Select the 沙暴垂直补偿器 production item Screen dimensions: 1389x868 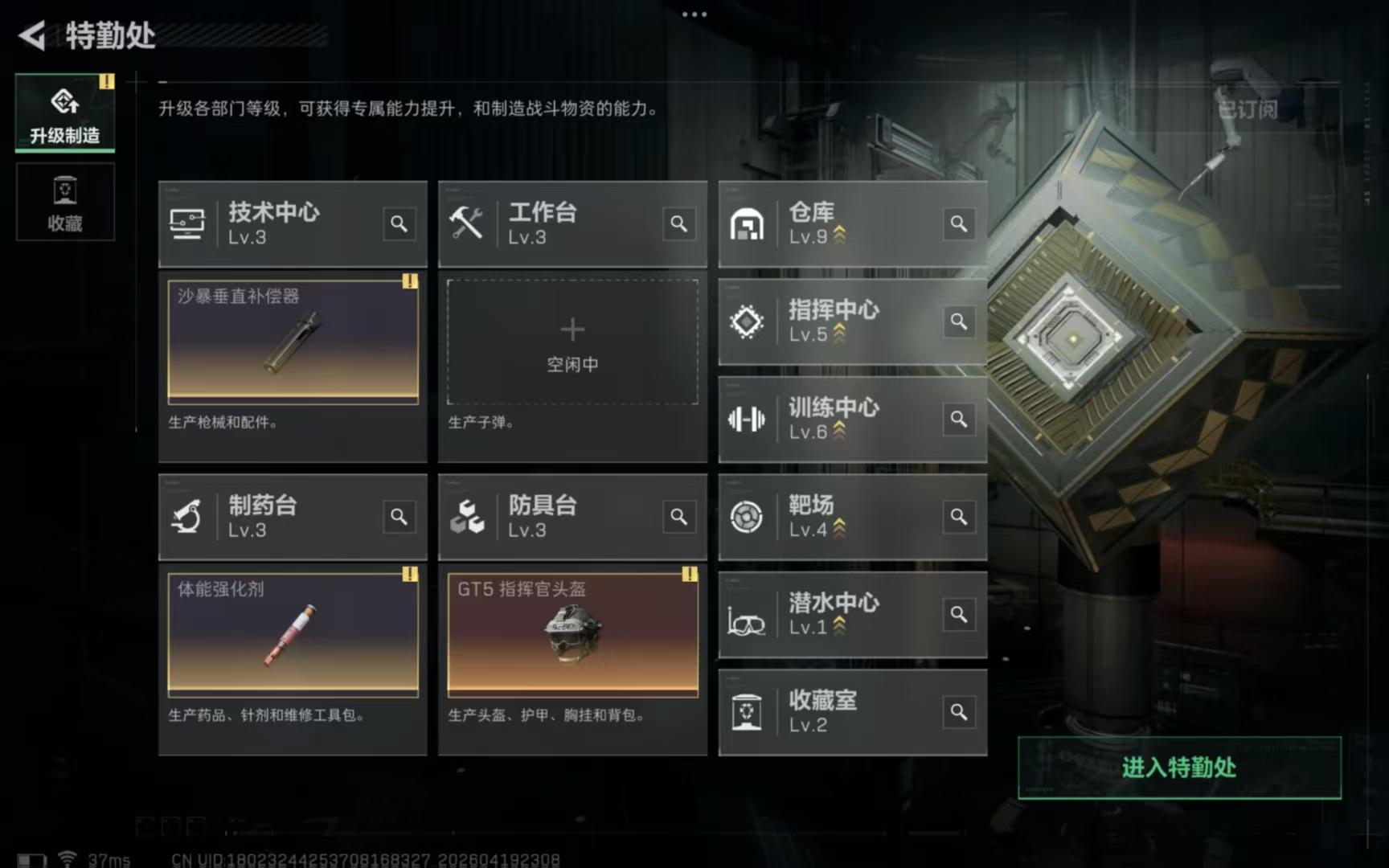(x=293, y=341)
